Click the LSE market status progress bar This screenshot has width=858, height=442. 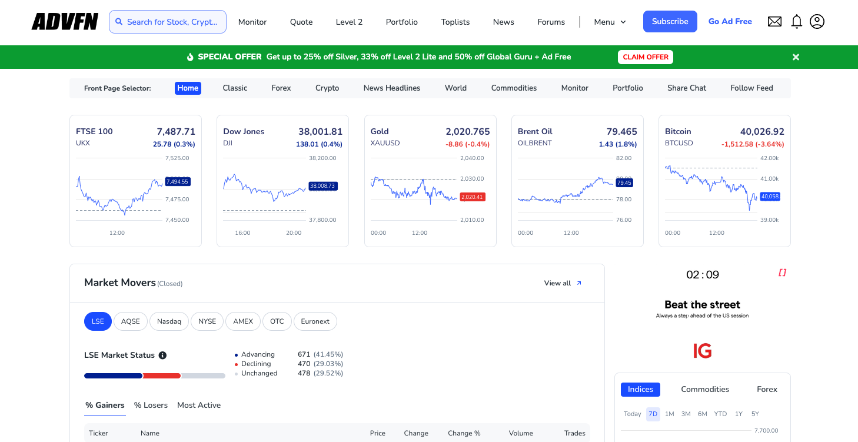click(155, 375)
